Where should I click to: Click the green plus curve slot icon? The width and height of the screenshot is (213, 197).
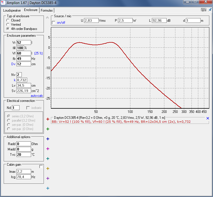[x=48, y=129]
